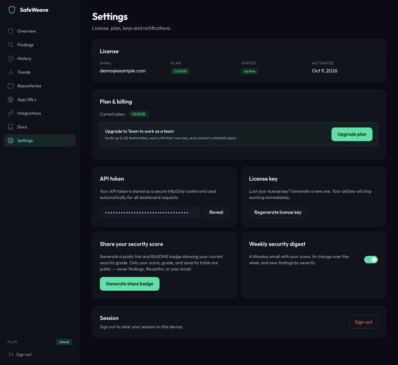Click the CLOUD badge beside Current plan
398x365 pixels.
[139, 114]
